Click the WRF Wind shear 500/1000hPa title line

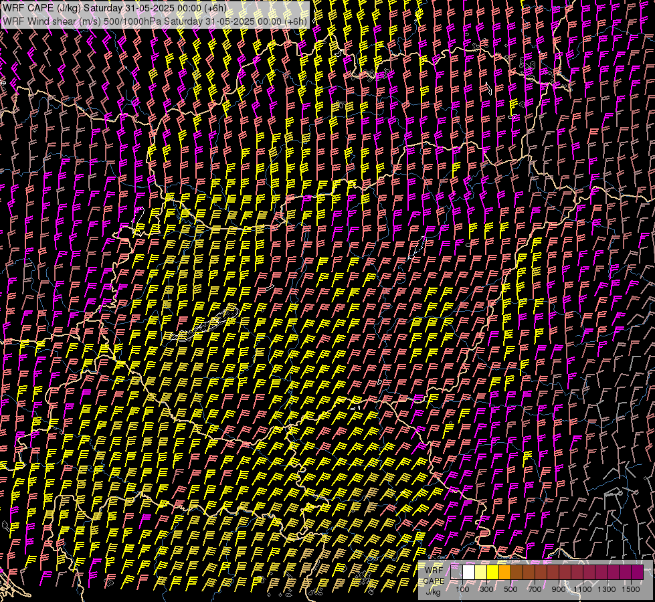point(155,21)
